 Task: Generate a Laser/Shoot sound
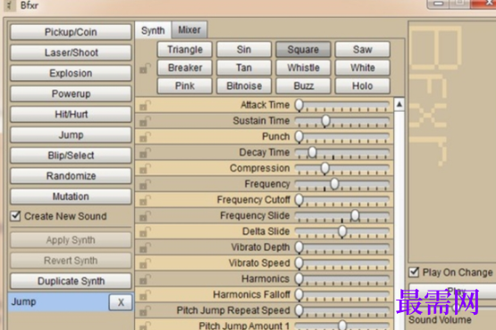[x=71, y=53]
